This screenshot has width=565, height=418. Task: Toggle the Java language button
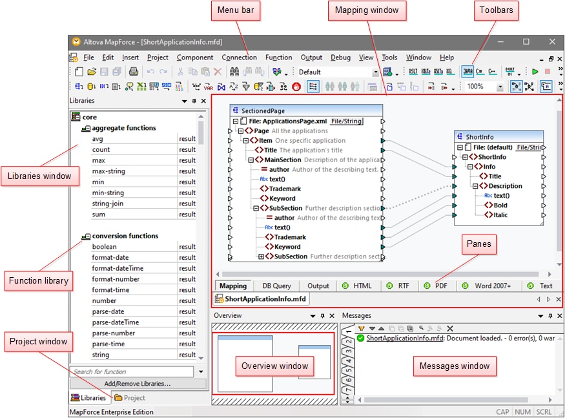point(467,72)
